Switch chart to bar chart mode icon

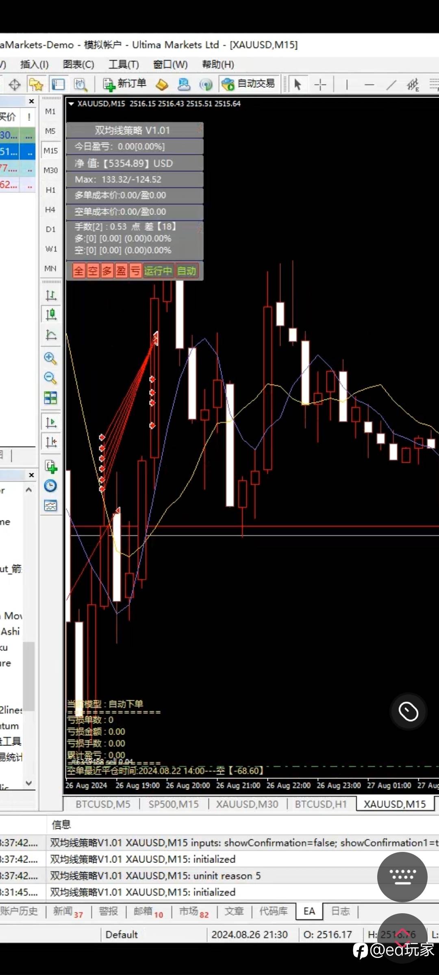pyautogui.click(x=51, y=295)
